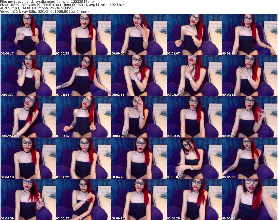The height and width of the screenshot is (220, 278).
Task: Click the file name line ending 12022017.mp4
Action: tap(48, 2)
